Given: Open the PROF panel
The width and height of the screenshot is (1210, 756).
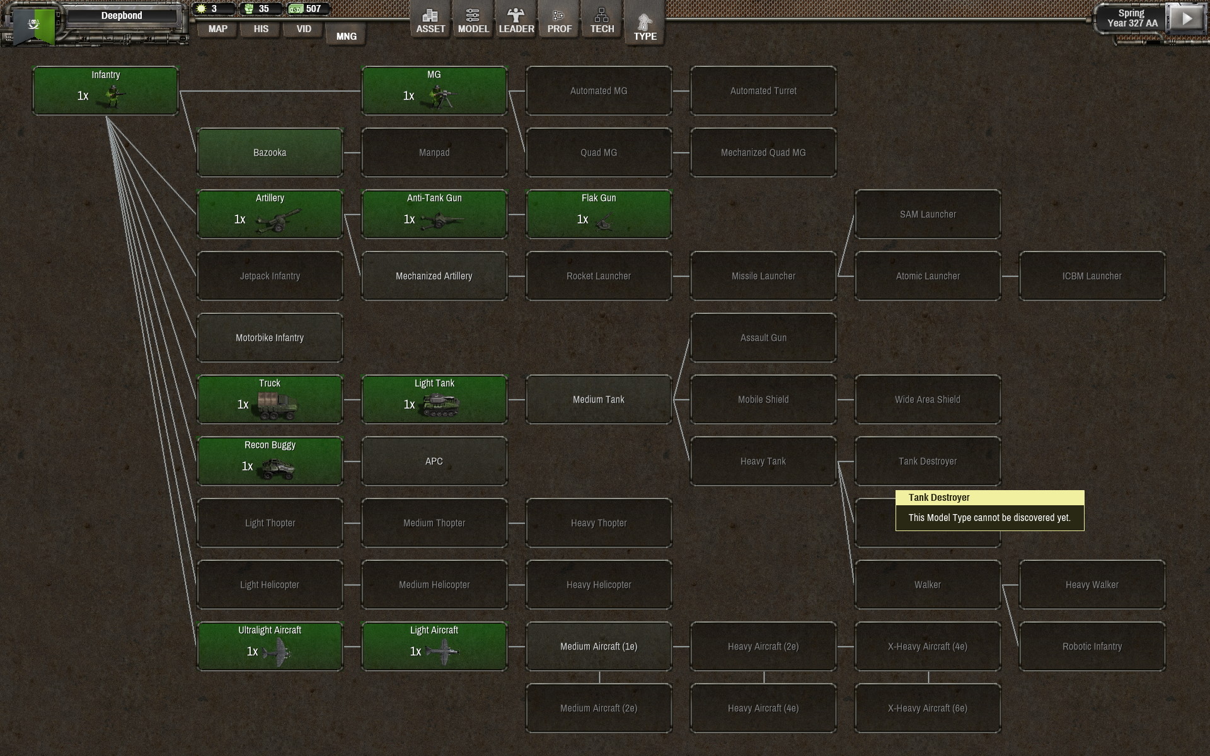Looking at the screenshot, I should (559, 19).
